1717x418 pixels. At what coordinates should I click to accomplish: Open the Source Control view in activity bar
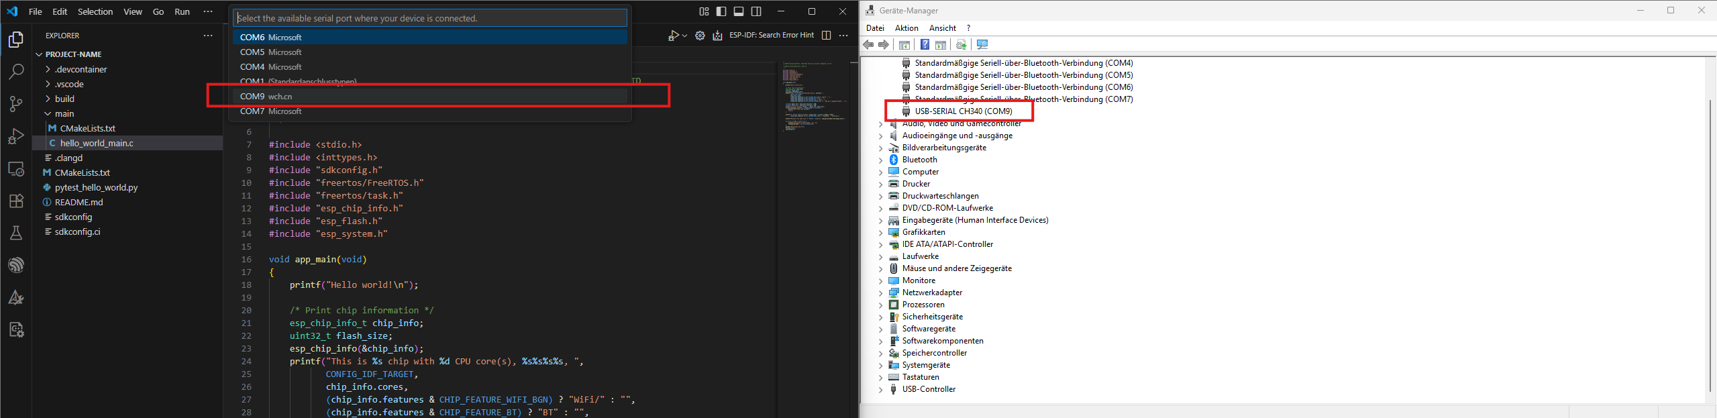16,104
